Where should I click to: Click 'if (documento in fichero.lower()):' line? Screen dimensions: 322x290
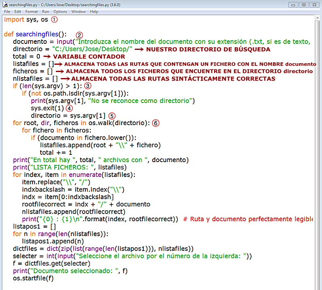pos(84,138)
